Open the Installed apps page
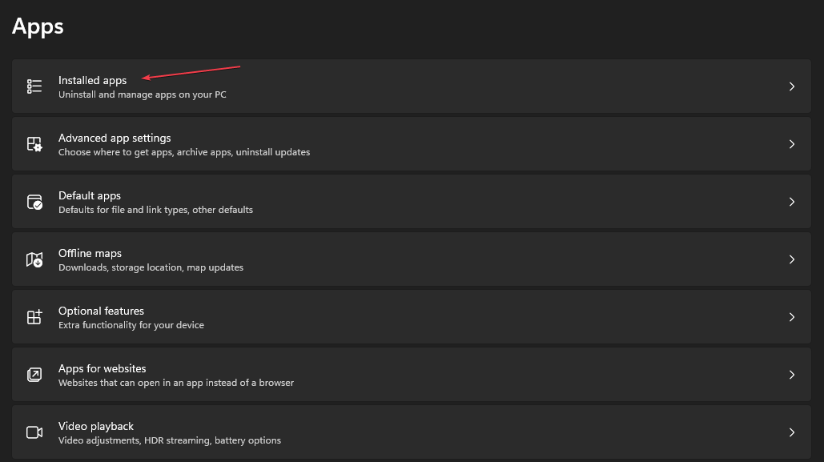This screenshot has height=462, width=824. click(92, 80)
